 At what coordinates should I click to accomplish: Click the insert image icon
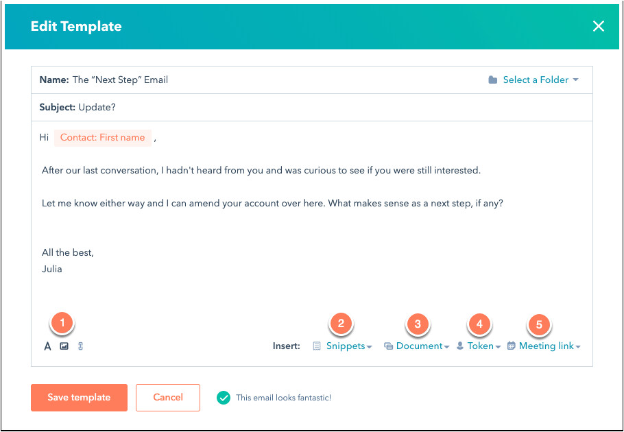[64, 346]
